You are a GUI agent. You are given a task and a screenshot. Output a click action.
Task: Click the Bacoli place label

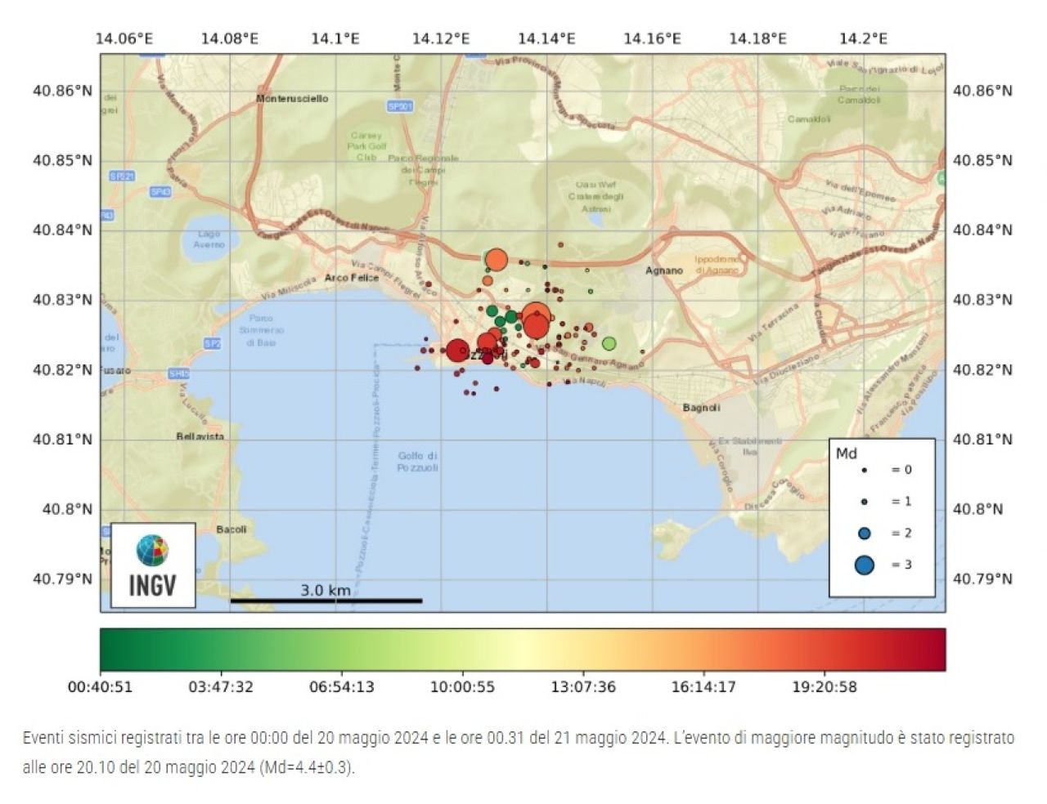pos(231,529)
